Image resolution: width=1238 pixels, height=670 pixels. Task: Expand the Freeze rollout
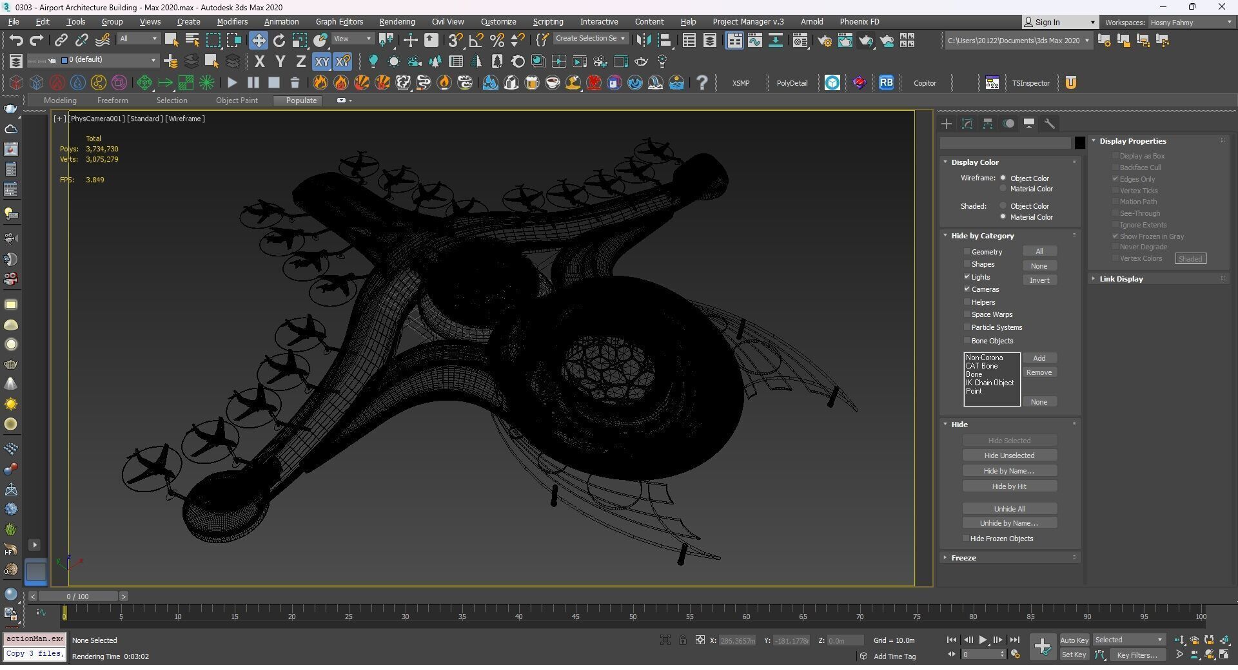[x=963, y=558]
